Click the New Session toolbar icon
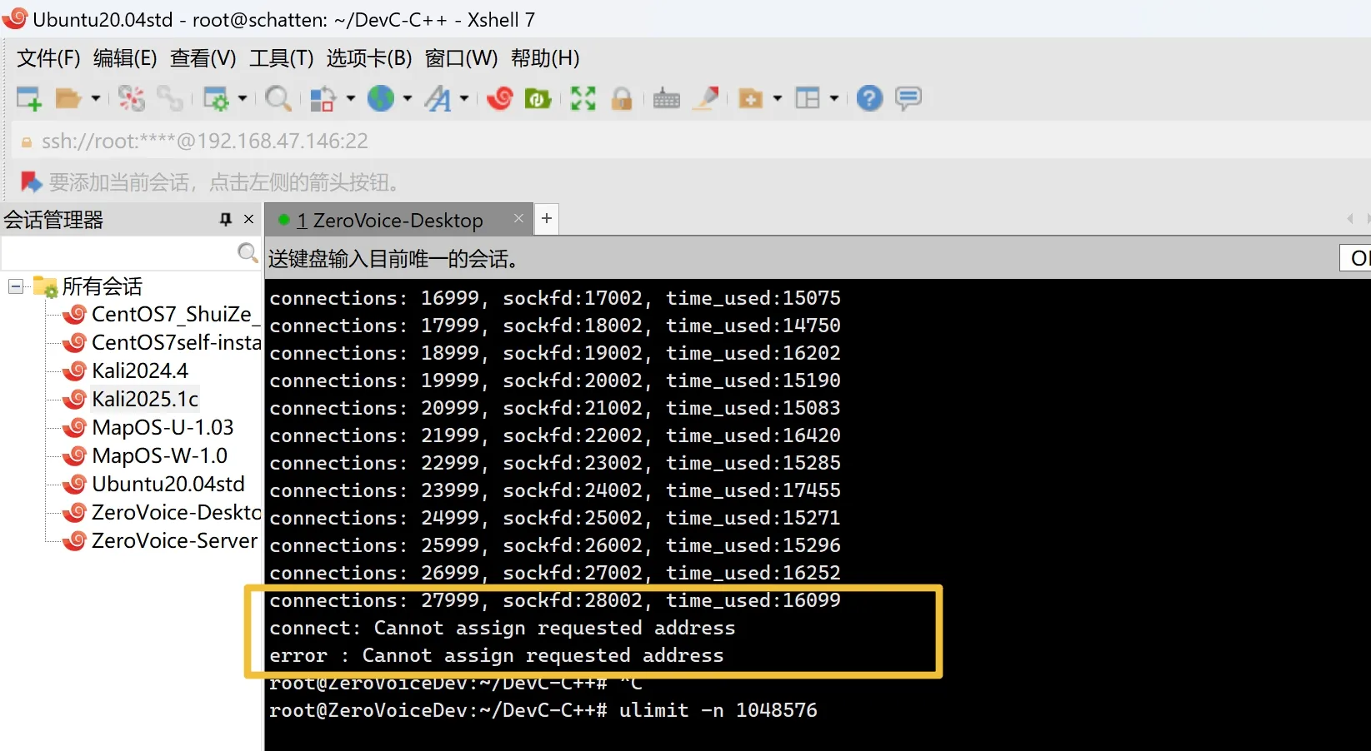This screenshot has width=1371, height=751. pyautogui.click(x=29, y=99)
